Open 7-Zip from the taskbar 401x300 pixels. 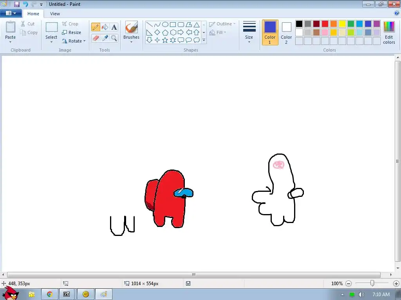tap(67, 294)
